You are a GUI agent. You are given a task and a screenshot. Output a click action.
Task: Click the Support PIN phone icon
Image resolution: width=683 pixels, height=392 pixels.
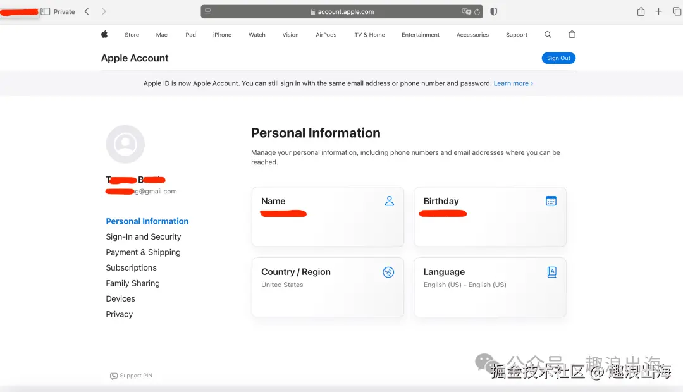tap(114, 376)
